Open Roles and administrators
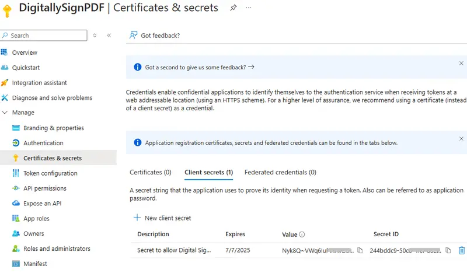The image size is (467, 273). tap(57, 249)
